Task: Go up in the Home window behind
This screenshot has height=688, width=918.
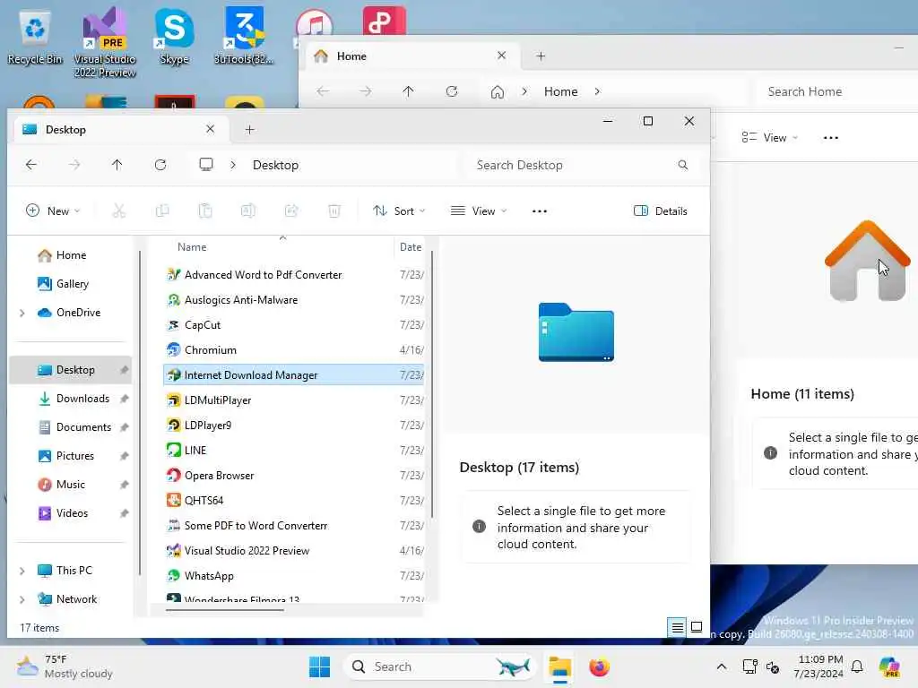Action: pyautogui.click(x=408, y=91)
